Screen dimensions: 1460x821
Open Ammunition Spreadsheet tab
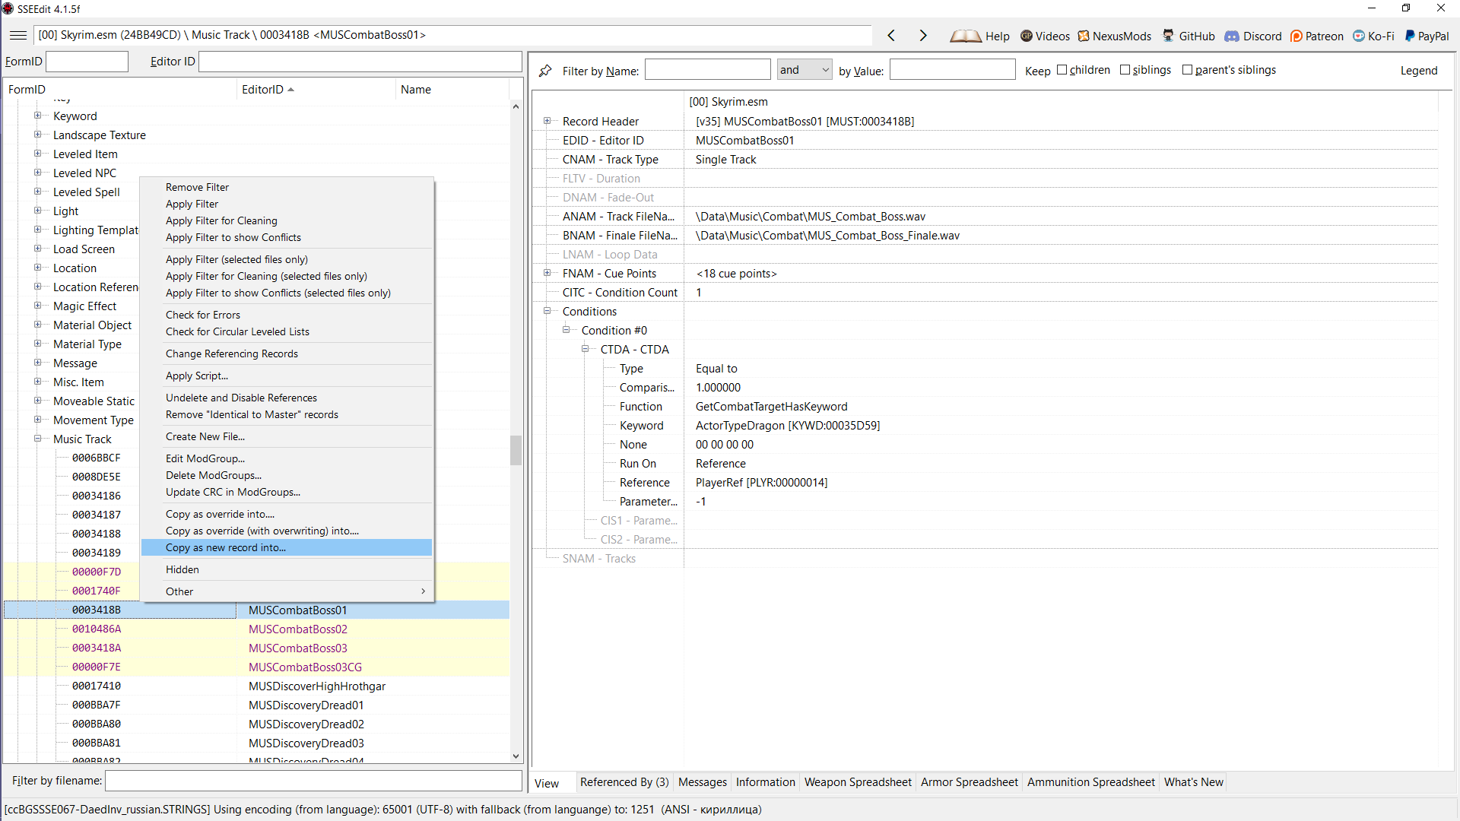[1091, 782]
